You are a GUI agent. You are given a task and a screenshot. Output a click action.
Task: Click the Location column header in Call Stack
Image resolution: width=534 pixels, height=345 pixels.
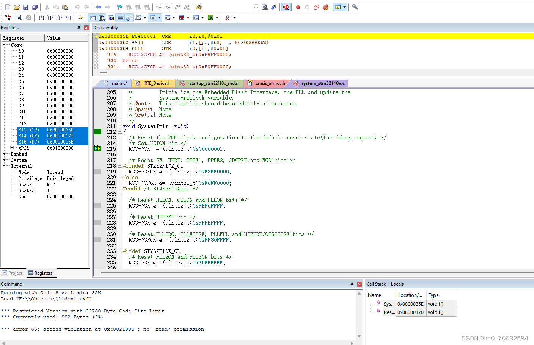pyautogui.click(x=411, y=295)
